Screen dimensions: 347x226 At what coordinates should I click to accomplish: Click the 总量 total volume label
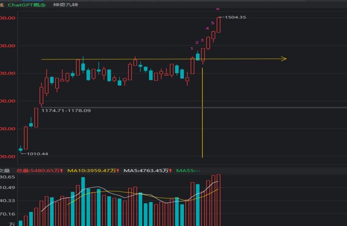coord(40,171)
